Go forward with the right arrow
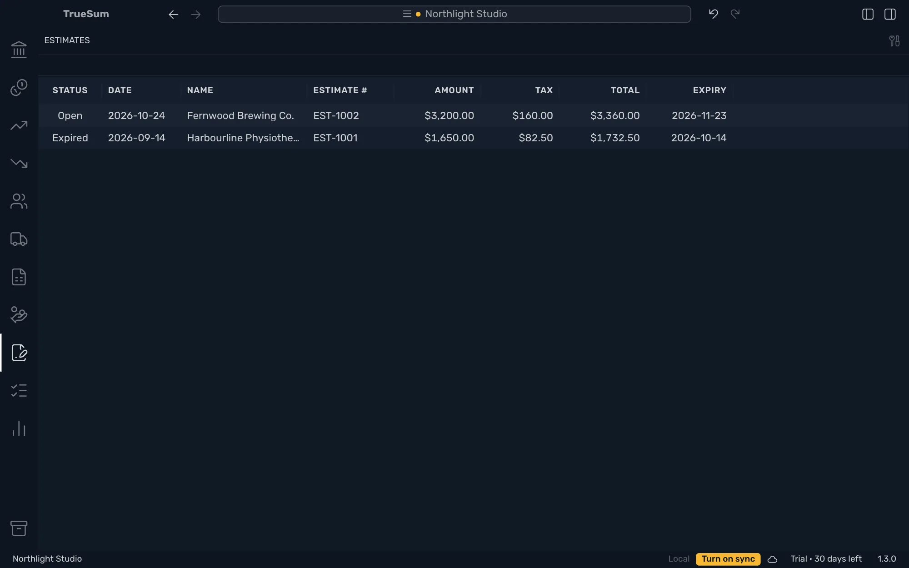Image resolution: width=909 pixels, height=568 pixels. tap(196, 15)
